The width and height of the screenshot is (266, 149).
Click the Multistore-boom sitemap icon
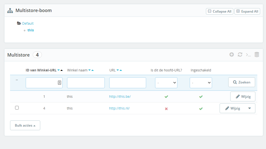(10, 11)
